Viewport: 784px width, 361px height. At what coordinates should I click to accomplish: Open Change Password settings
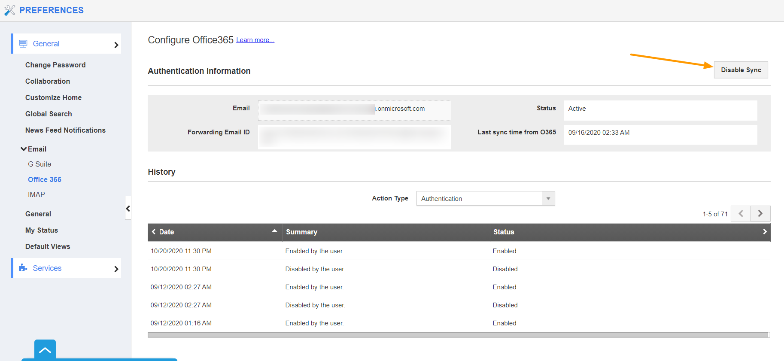click(x=55, y=65)
